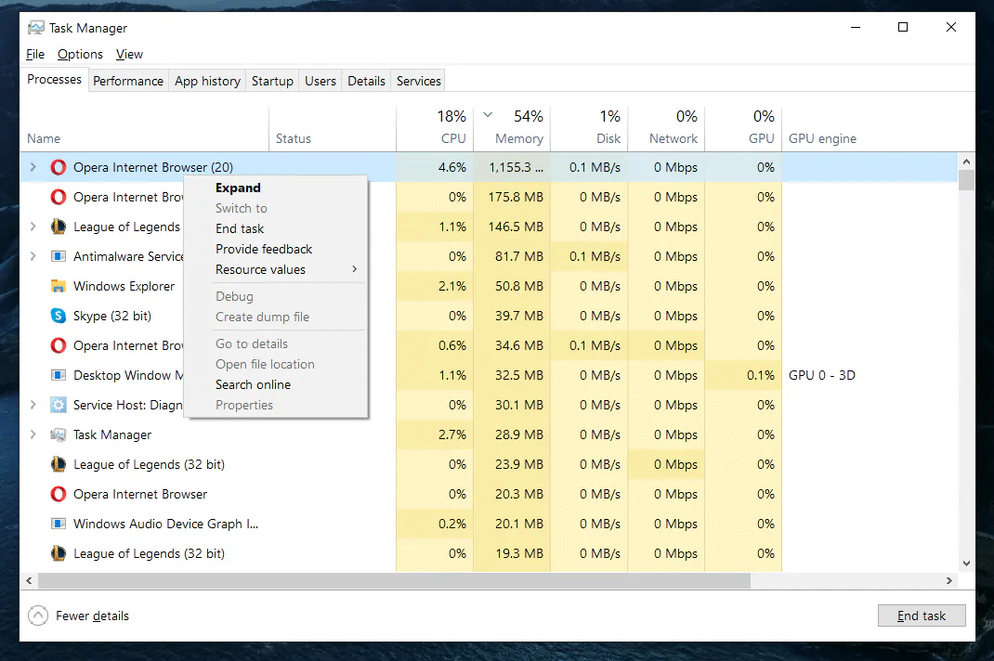
Task: Expand the League of Legends group in the 146.5 MB row
Action: 33,227
